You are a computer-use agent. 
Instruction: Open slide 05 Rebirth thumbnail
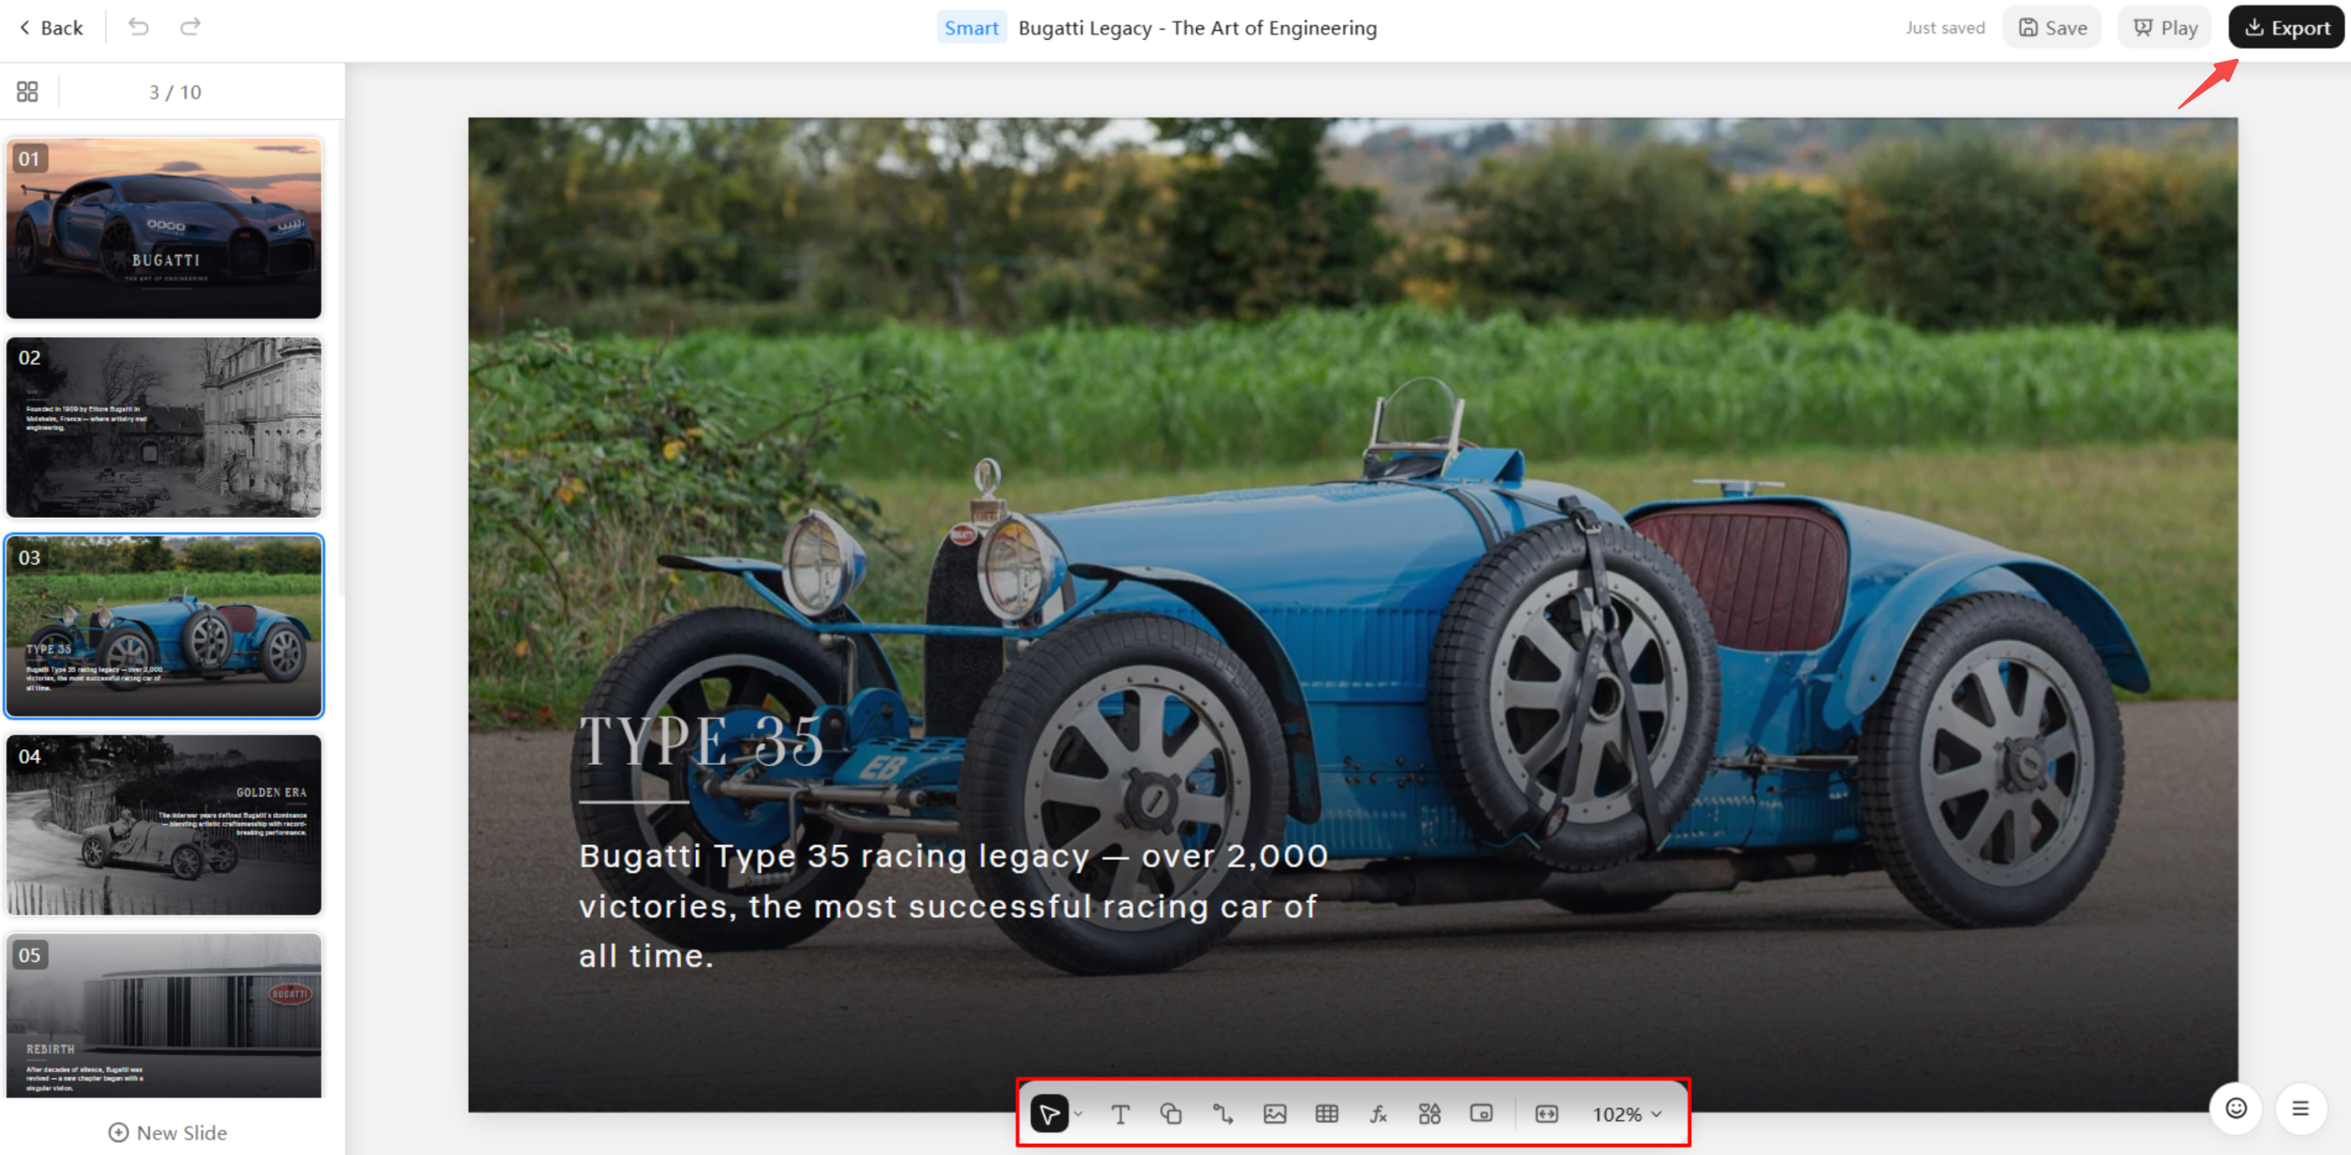164,1015
